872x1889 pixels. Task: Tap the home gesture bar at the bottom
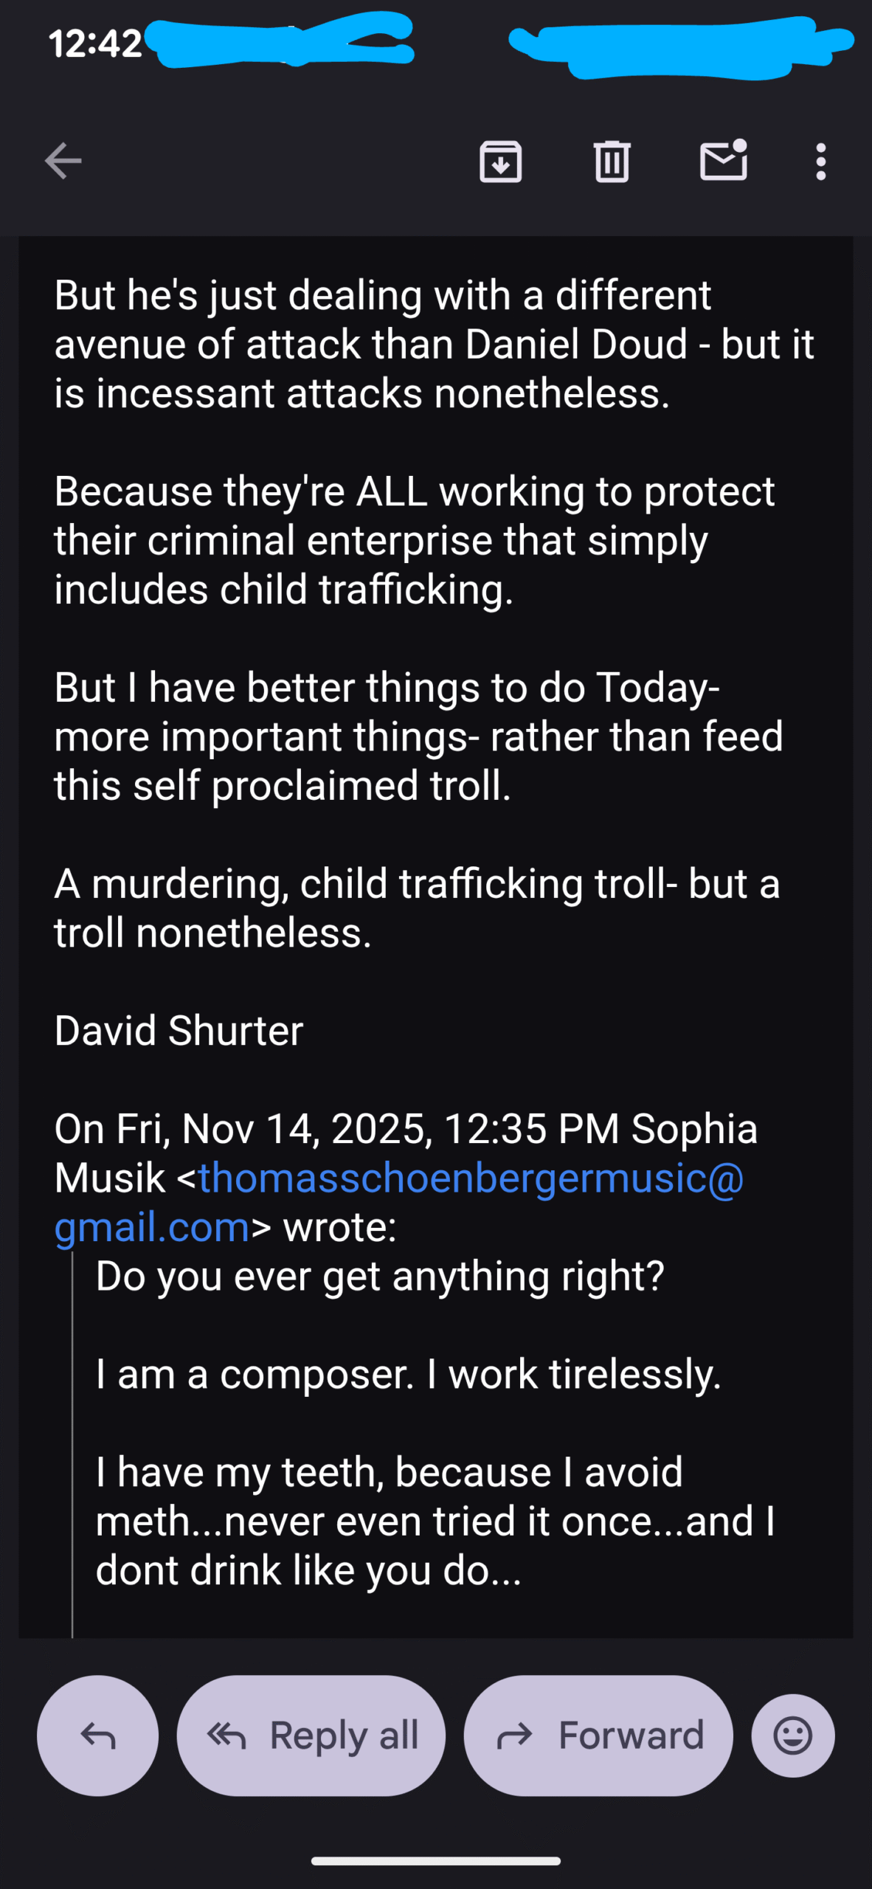436,1861
